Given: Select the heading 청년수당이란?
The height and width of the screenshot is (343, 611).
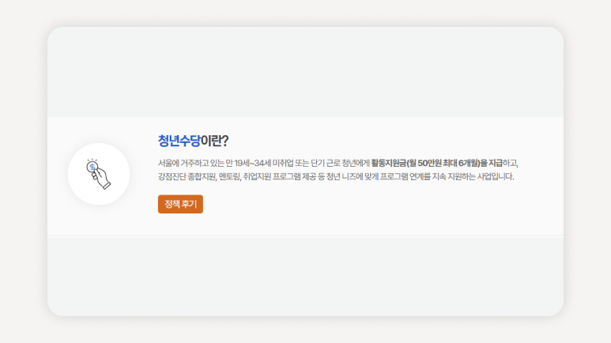Looking at the screenshot, I should click(194, 141).
